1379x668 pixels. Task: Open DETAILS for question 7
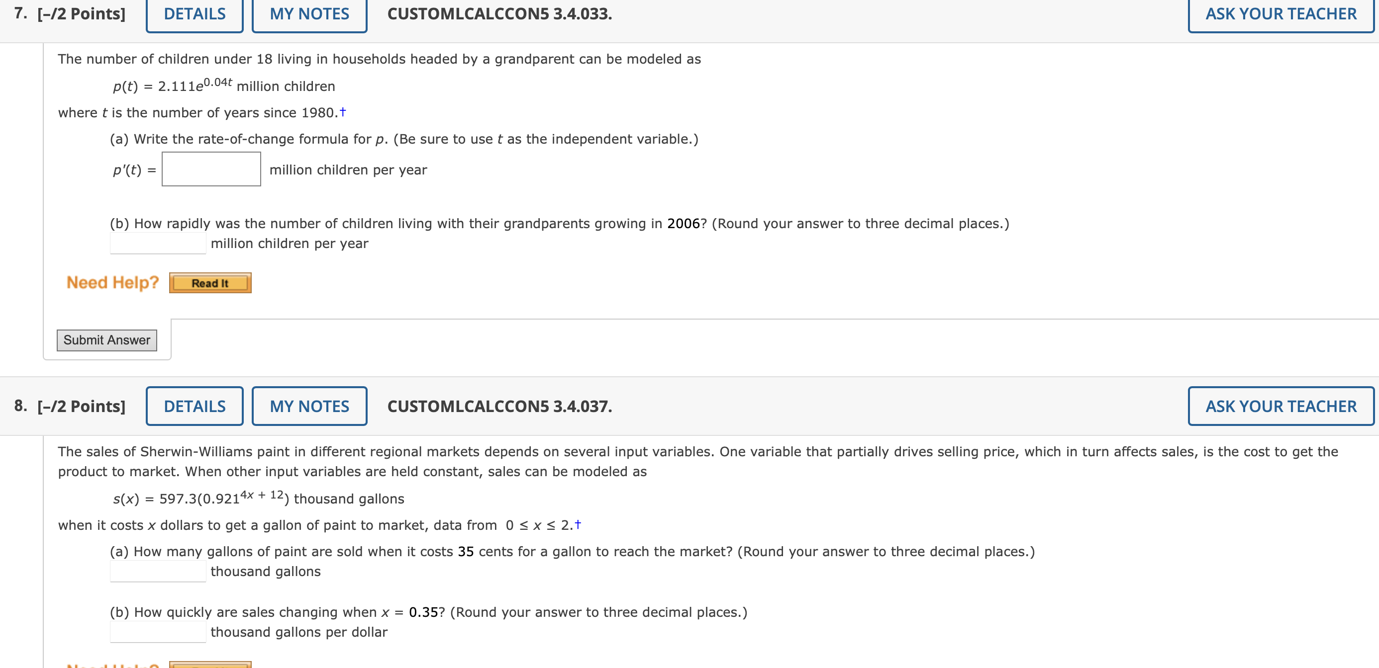coord(194,14)
